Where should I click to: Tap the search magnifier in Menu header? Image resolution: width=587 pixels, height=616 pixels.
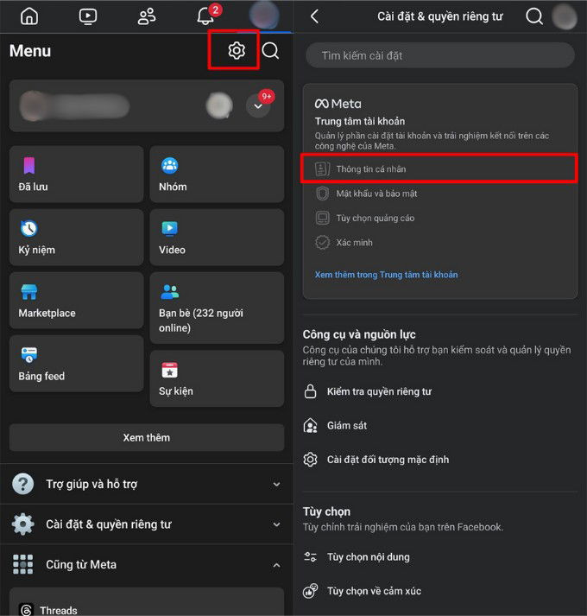pos(270,51)
